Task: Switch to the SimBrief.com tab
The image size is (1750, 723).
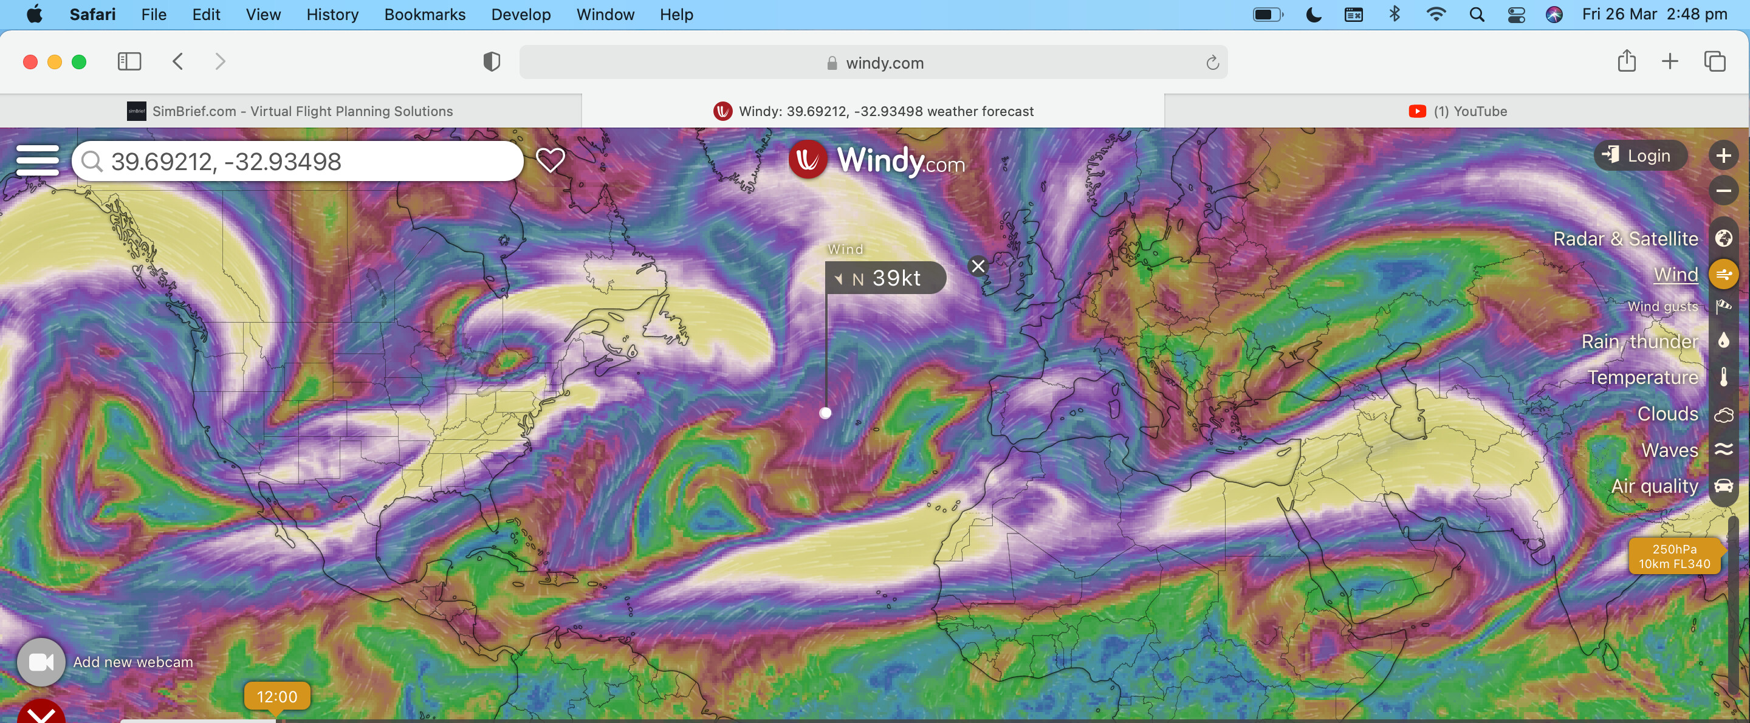Action: [x=291, y=111]
